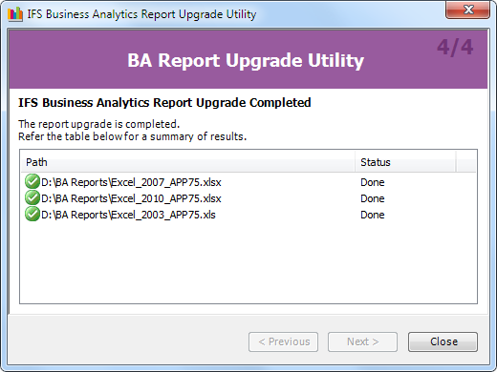
Task: Sort by the Path column header
Action: [x=188, y=162]
